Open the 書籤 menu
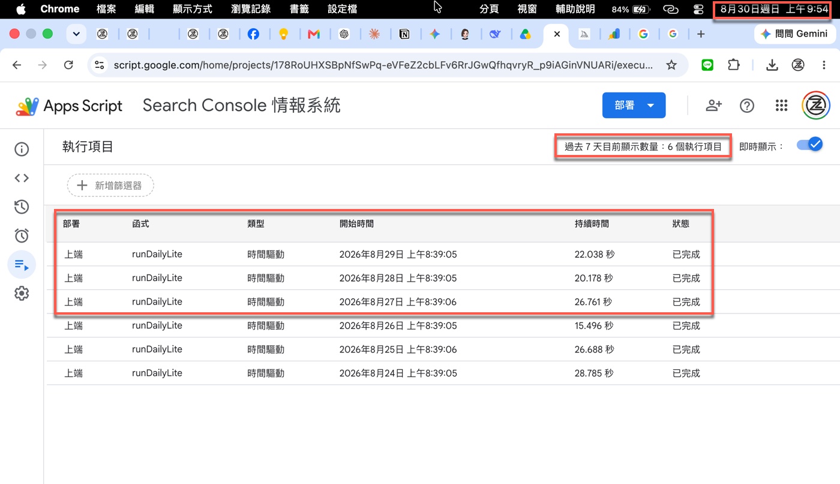Image resolution: width=840 pixels, height=484 pixels. (x=299, y=9)
